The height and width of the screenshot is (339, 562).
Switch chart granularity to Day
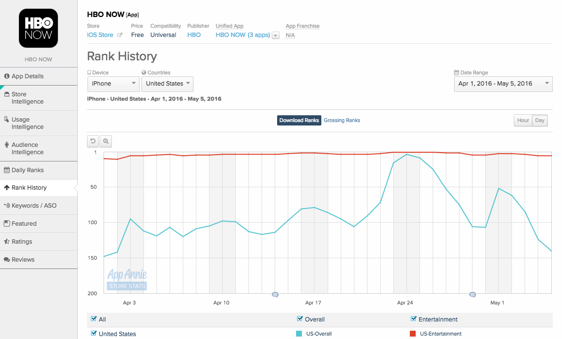click(x=540, y=120)
